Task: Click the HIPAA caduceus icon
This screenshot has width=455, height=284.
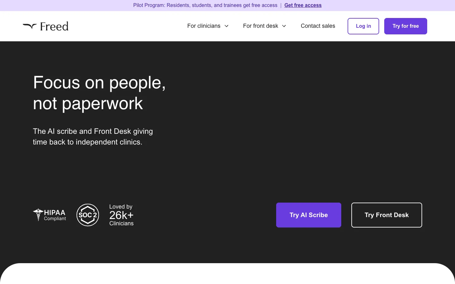Action: (x=38, y=215)
